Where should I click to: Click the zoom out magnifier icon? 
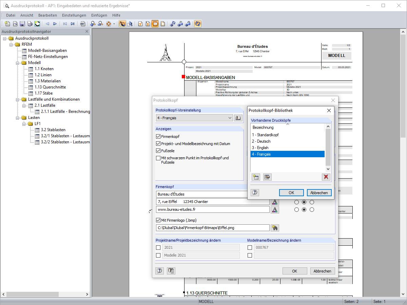pos(100,24)
